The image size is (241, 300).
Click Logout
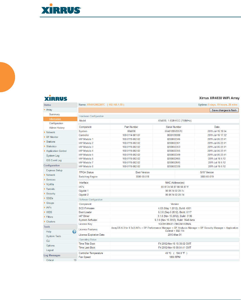(50, 250)
